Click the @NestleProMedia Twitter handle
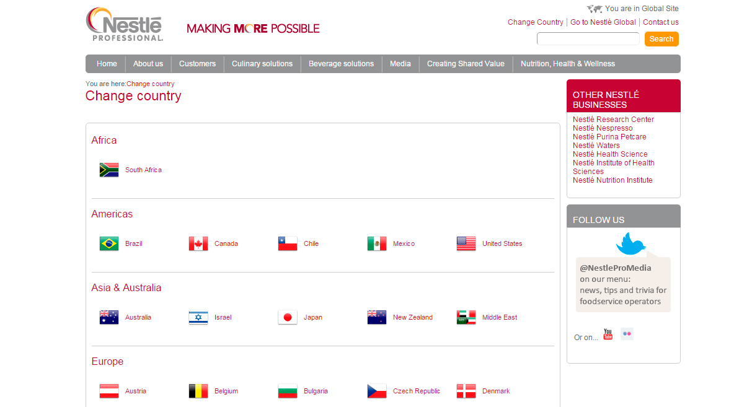 (616, 268)
